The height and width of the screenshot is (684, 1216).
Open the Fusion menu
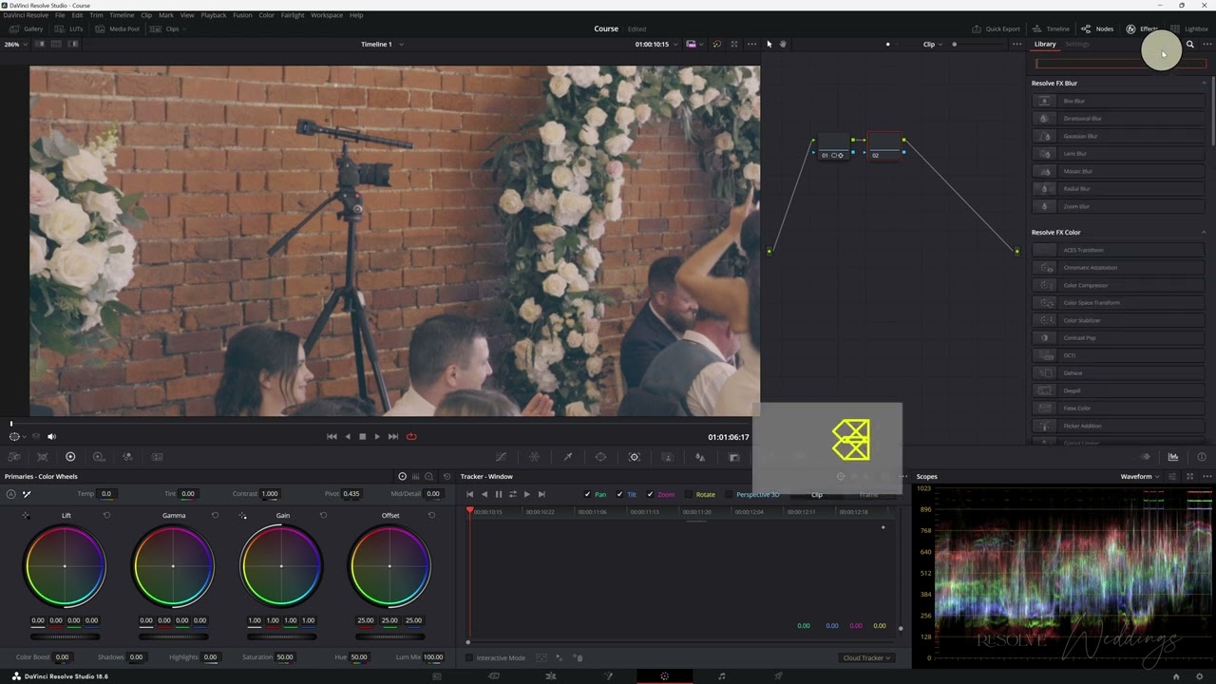click(x=242, y=15)
